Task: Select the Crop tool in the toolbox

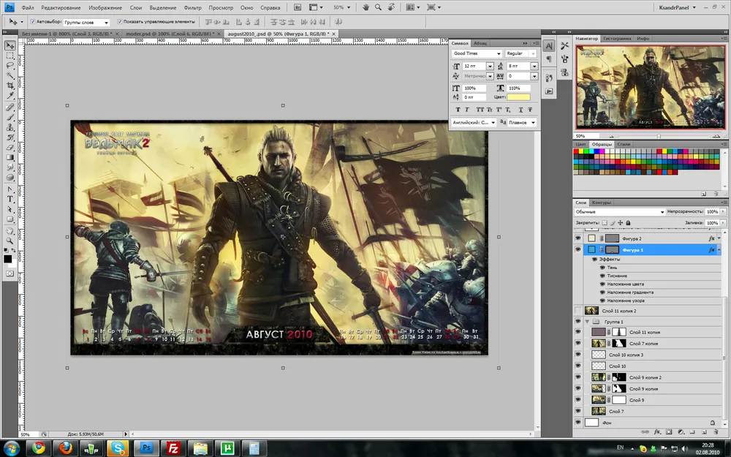Action: click(x=10, y=86)
